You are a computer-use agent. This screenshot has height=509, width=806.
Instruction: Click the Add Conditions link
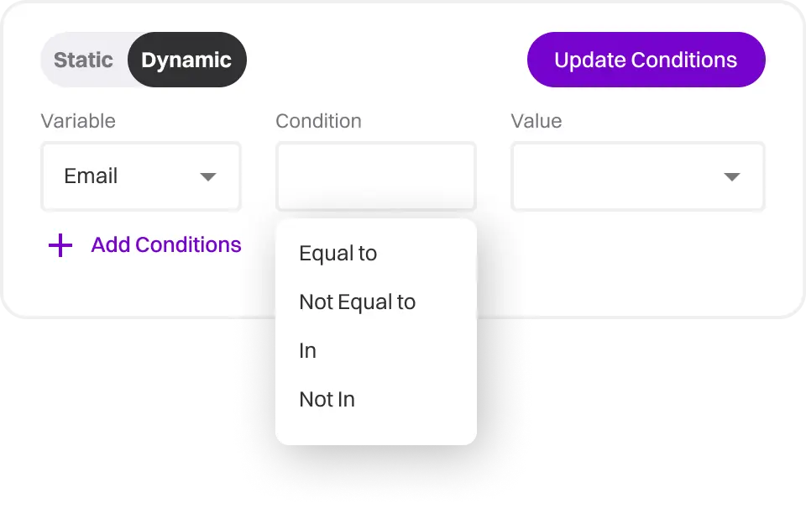point(165,245)
